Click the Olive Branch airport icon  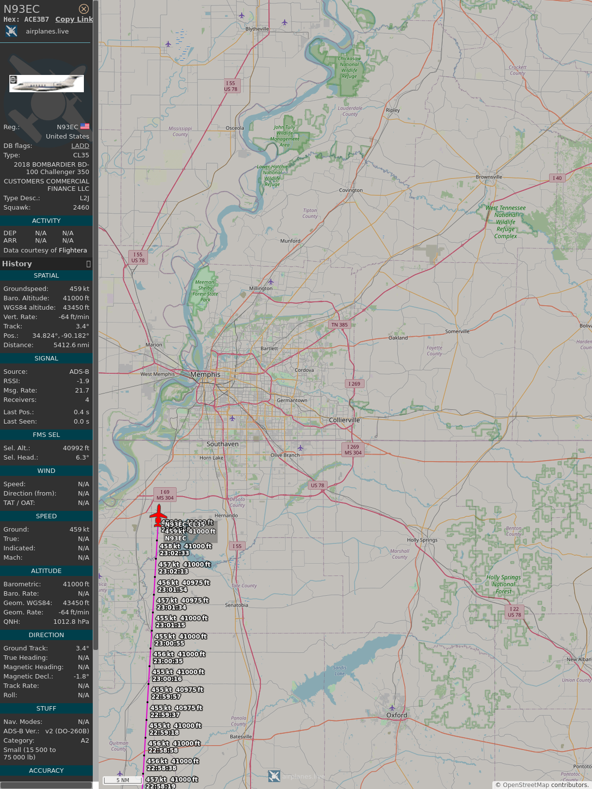(300, 448)
